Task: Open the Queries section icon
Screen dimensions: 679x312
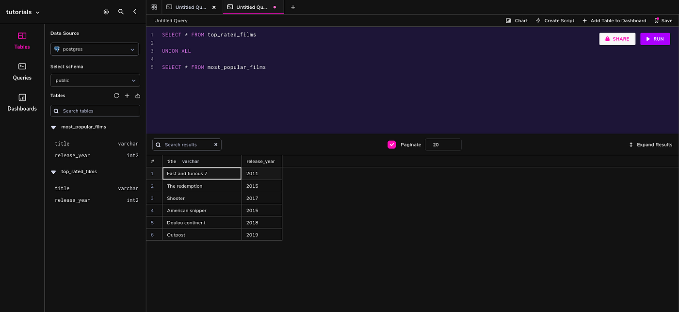Action: (x=22, y=66)
